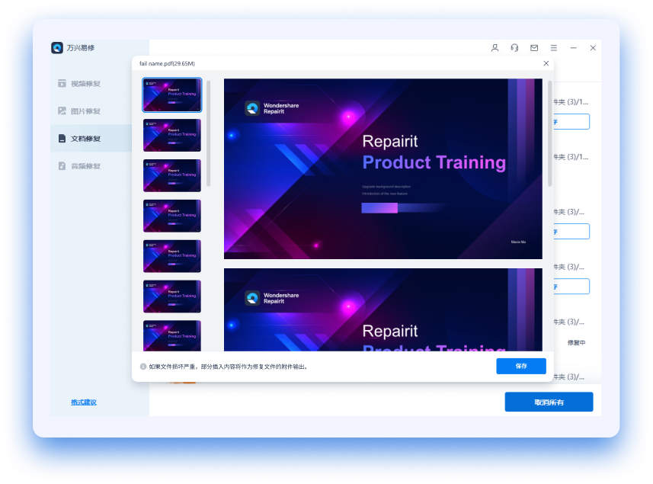Image resolution: width=653 pixels, height=484 pixels.
Task: Open the 格式建议 link
Action: pyautogui.click(x=83, y=402)
